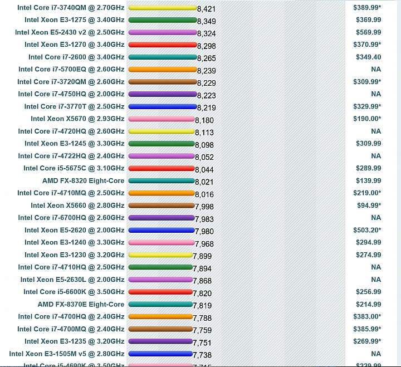Open Intel Core i7-6700HQ @ 2.60GHz link
Viewport: 401px width, 367px height.
[71, 218]
